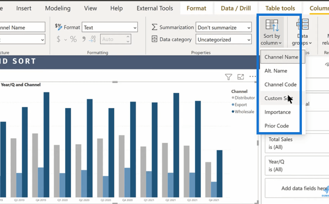The image size is (329, 204).
Task: Open the Data groups dropdown
Action: click(x=302, y=32)
